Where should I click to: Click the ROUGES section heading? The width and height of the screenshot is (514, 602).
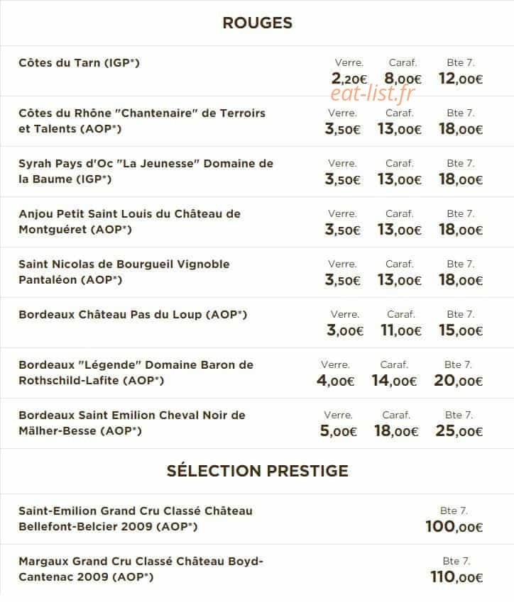pos(257,23)
